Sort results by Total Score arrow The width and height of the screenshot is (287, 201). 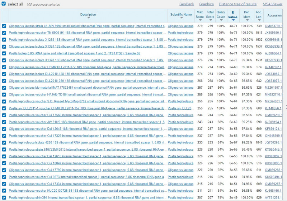point(210,20)
